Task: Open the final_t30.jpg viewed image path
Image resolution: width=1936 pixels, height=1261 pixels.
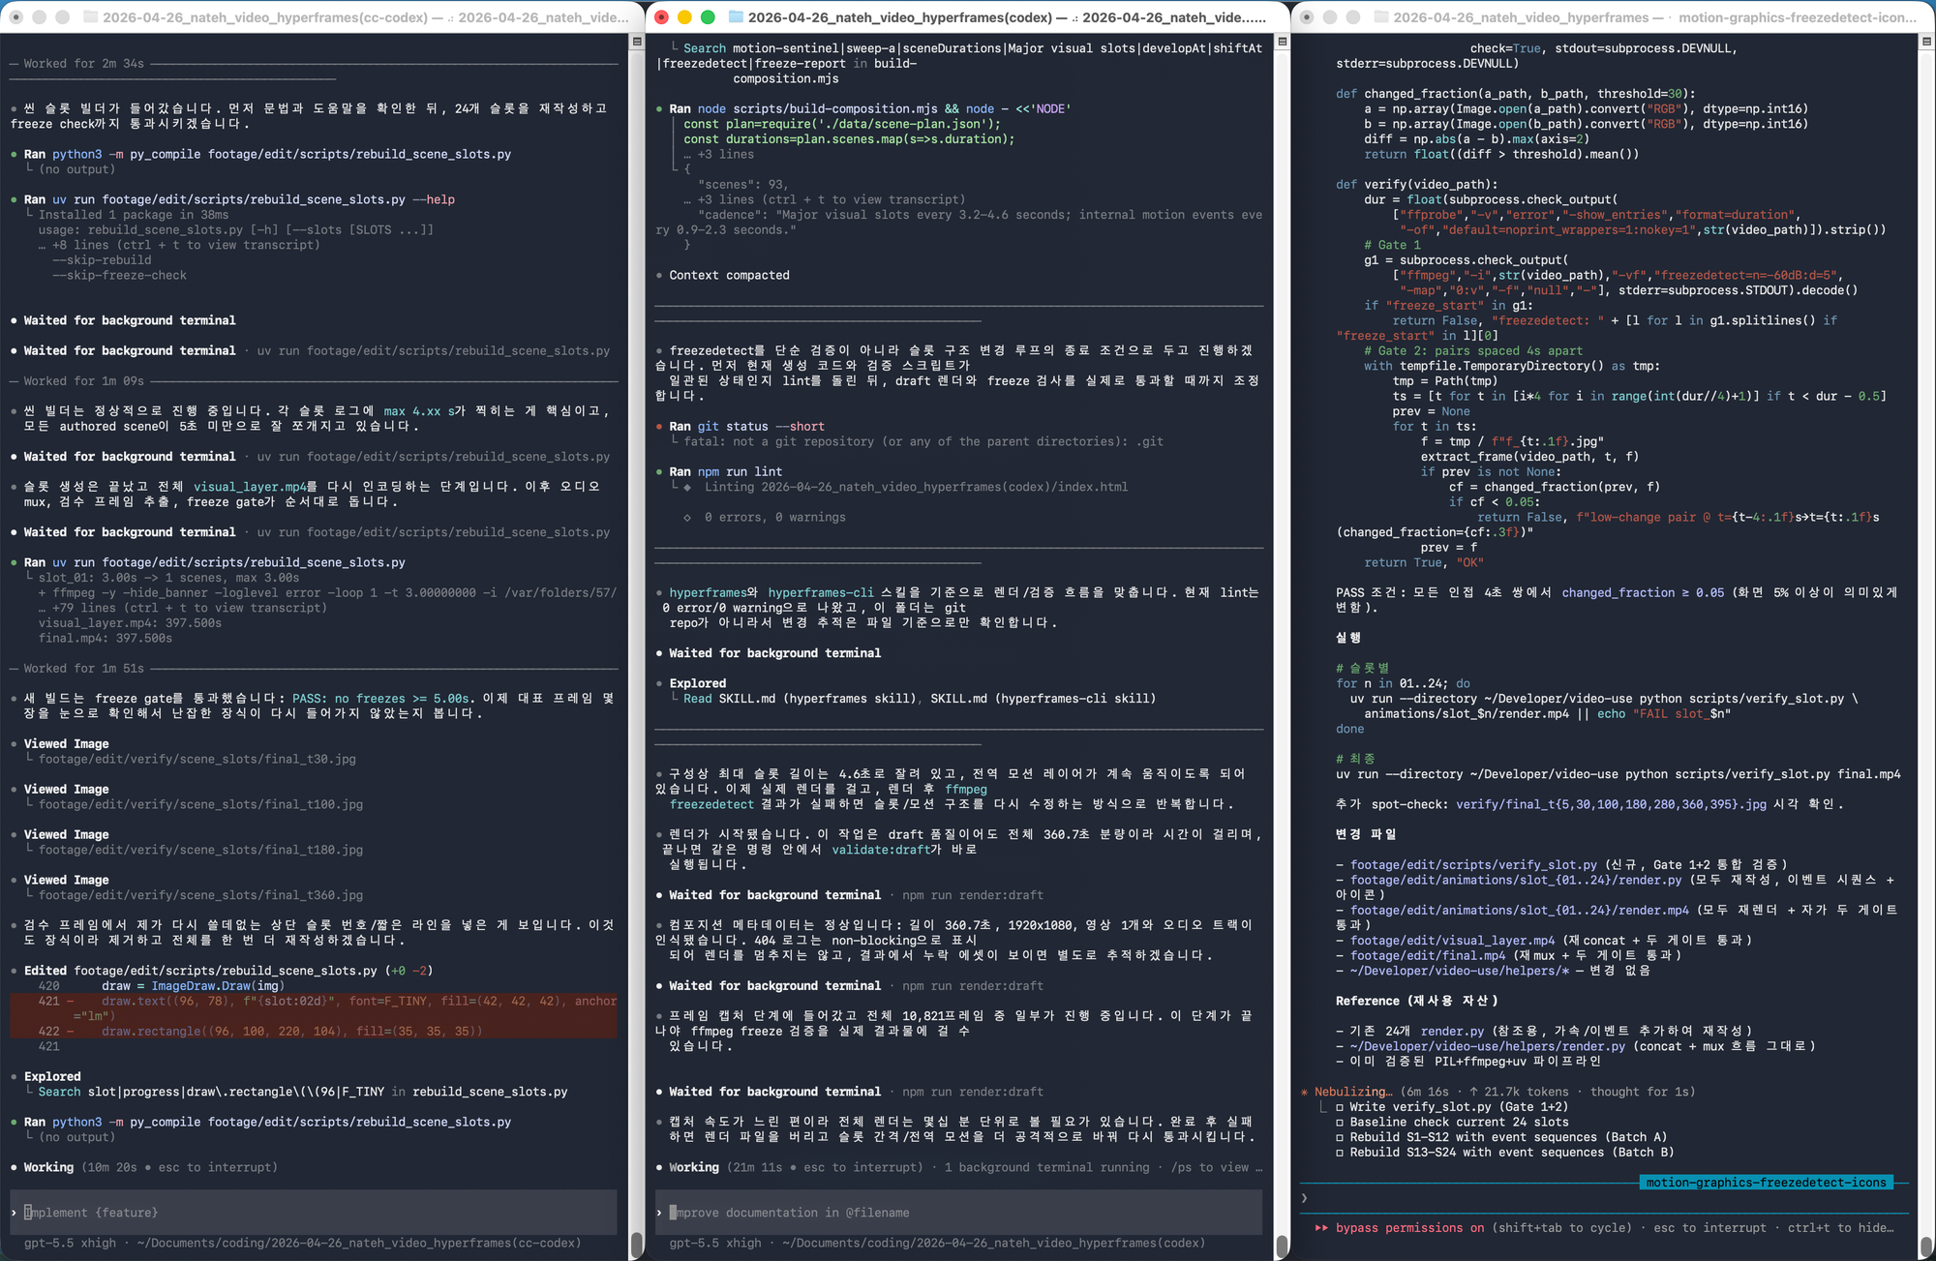Action: coord(197,759)
